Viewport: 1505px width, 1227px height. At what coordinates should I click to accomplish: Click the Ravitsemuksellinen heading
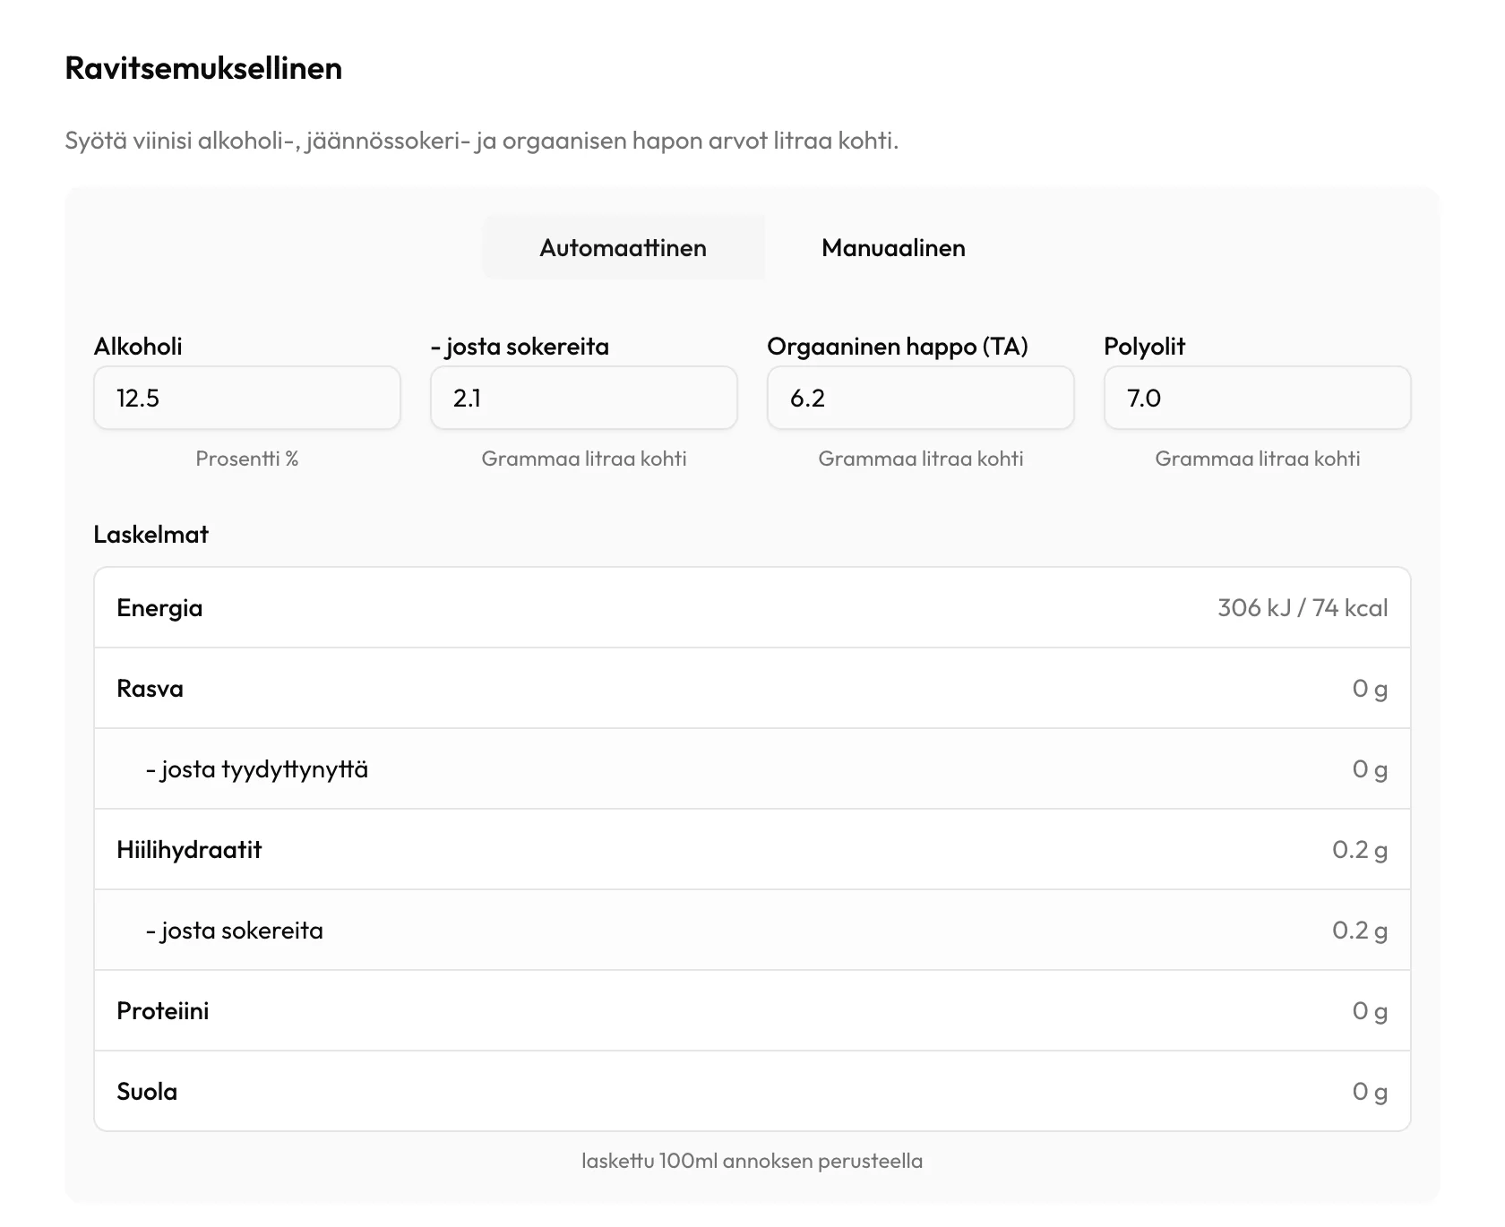pyautogui.click(x=203, y=68)
